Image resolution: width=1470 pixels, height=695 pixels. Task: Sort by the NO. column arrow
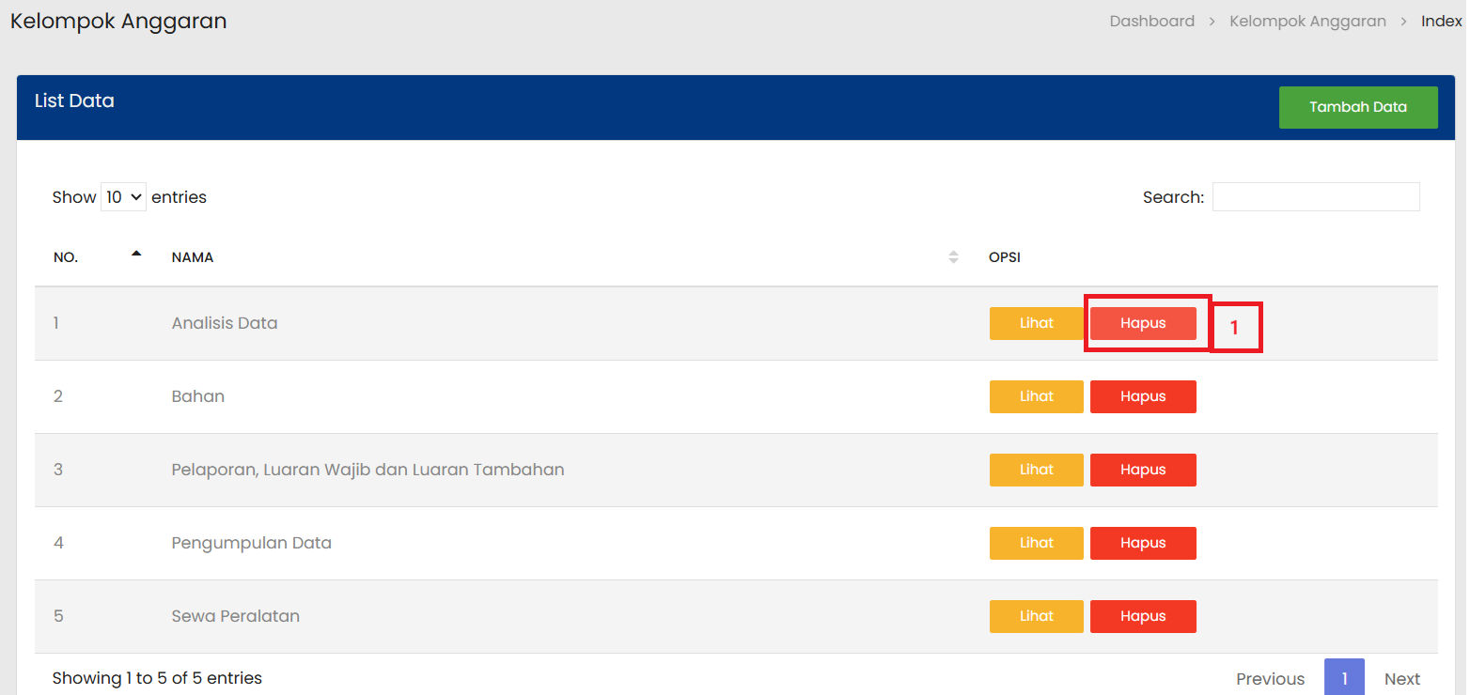coord(136,254)
